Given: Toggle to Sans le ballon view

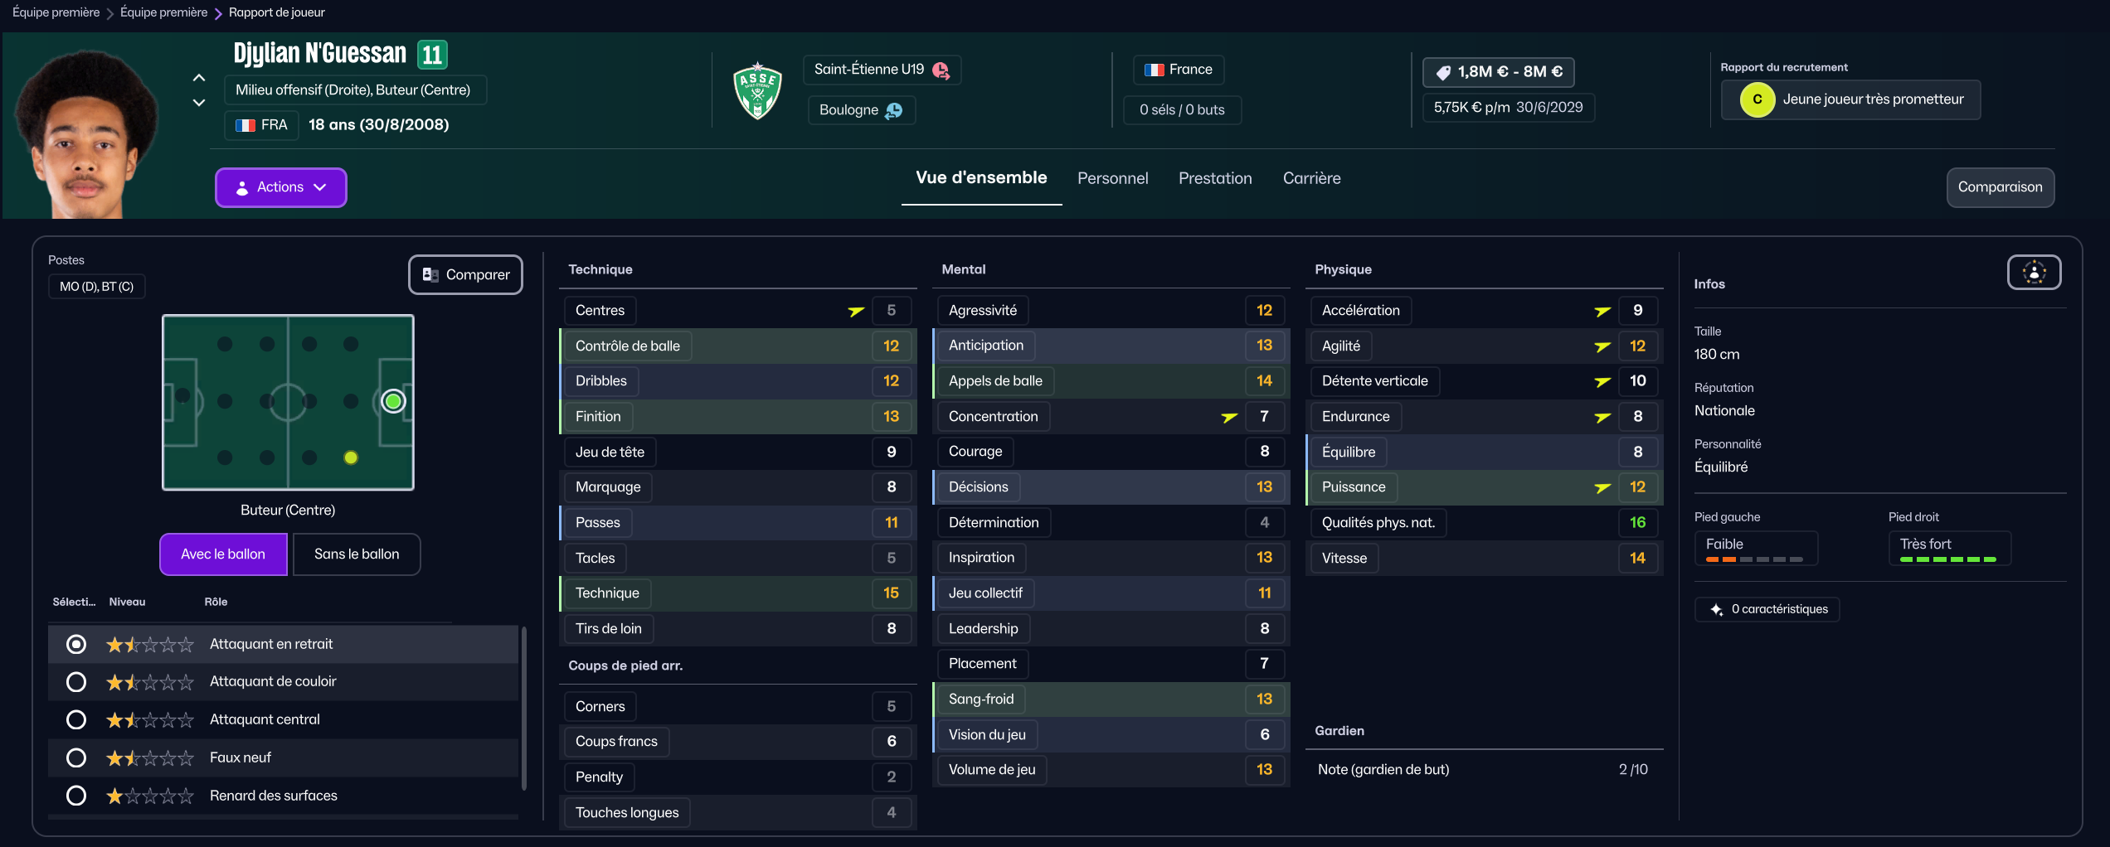Looking at the screenshot, I should point(356,554).
